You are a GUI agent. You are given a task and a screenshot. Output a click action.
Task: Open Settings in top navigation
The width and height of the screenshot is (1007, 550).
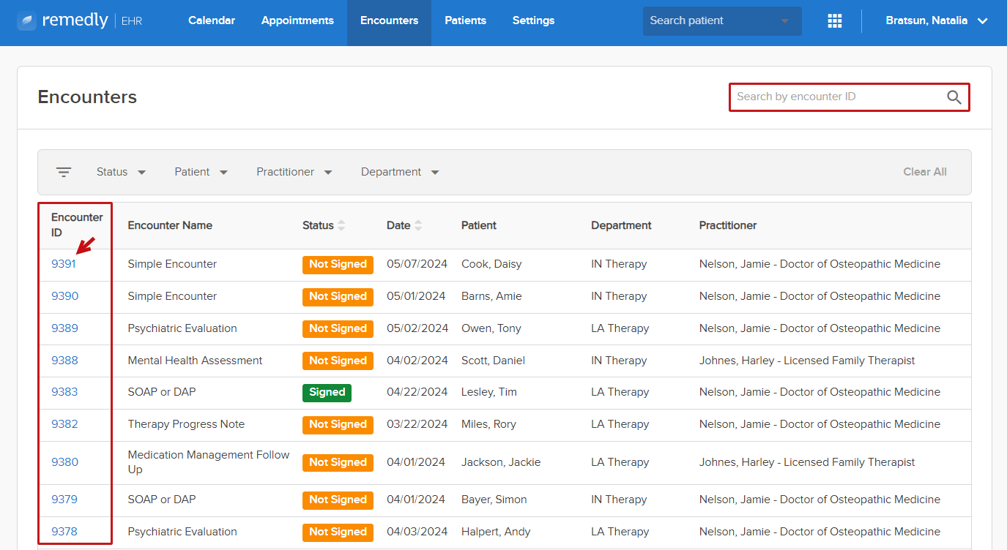pyautogui.click(x=533, y=20)
